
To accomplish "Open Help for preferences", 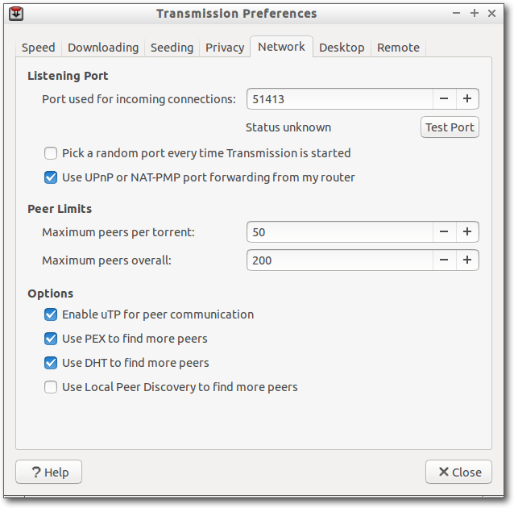I will [49, 472].
